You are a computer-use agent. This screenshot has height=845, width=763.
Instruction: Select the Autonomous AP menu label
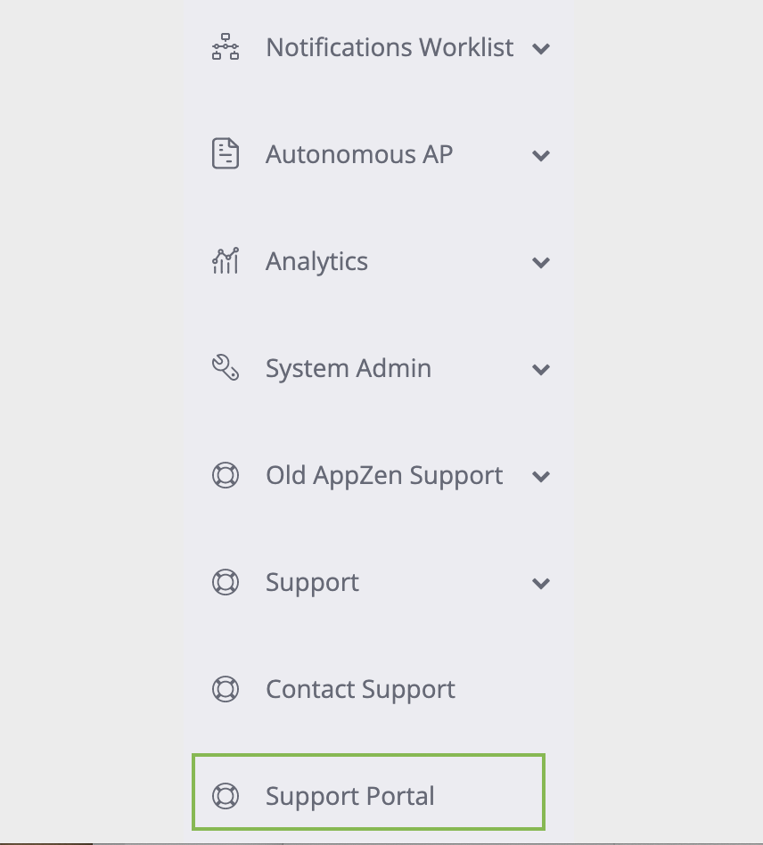click(x=359, y=154)
